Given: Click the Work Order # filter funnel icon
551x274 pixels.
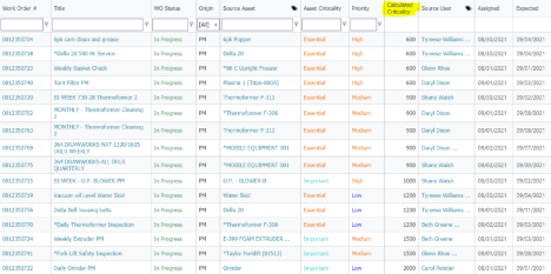Looking at the screenshot, I should pyautogui.click(x=46, y=25).
